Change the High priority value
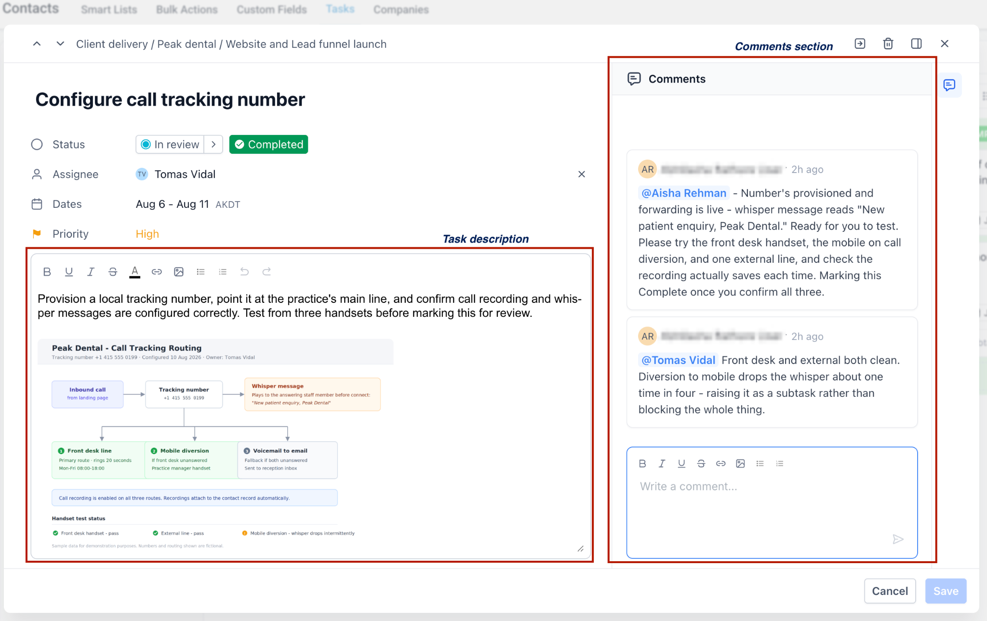 point(147,234)
